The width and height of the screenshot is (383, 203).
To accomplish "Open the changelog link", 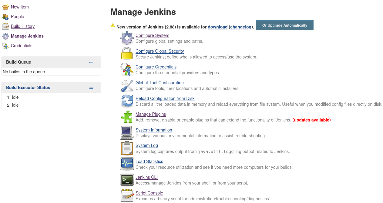I will tap(241, 27).
